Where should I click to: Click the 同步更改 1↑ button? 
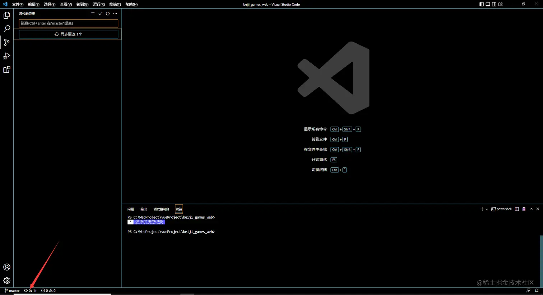[x=68, y=34]
